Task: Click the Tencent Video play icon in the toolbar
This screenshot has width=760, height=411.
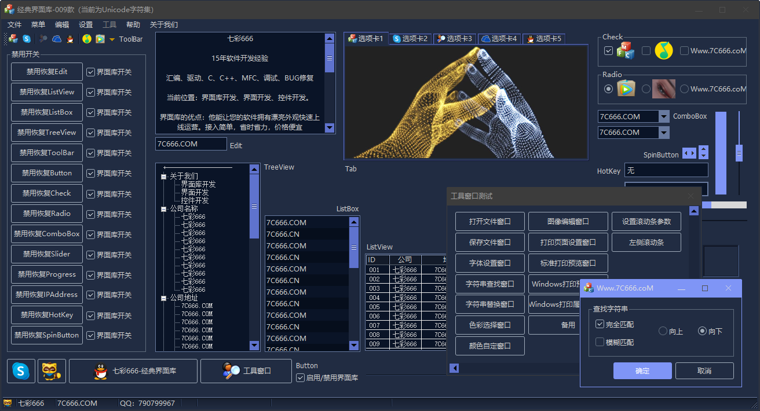Action: [100, 39]
